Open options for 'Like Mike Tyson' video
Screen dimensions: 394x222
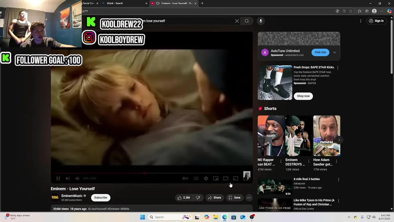339,201
